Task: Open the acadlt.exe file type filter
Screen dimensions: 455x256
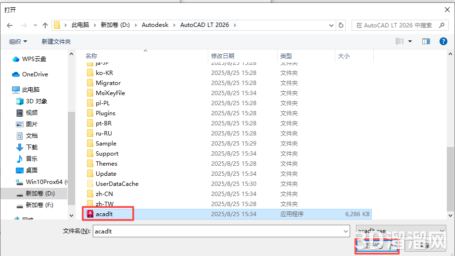Action: click(401, 231)
